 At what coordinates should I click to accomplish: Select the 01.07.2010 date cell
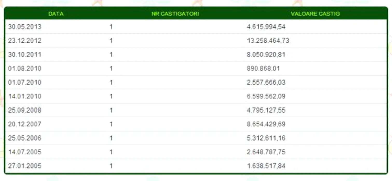click(x=25, y=82)
